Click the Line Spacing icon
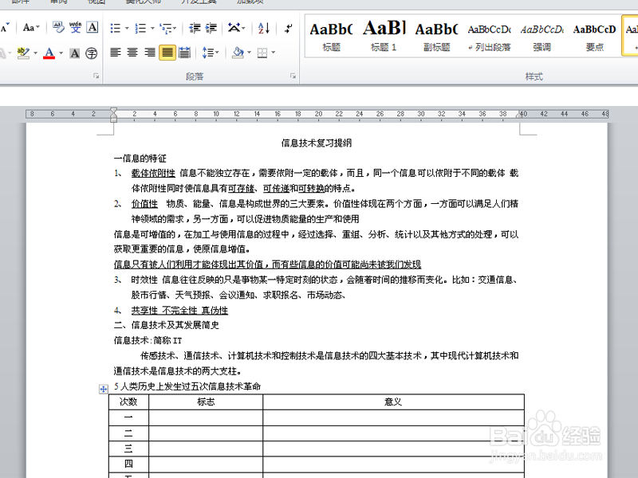 point(208,53)
